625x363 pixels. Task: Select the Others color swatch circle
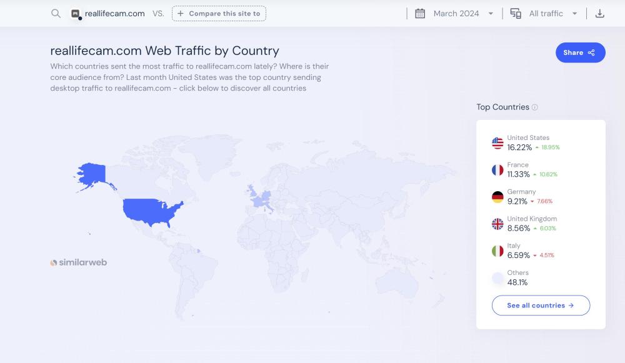point(497,278)
